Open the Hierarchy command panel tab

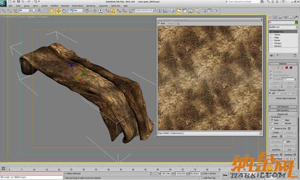(280, 18)
